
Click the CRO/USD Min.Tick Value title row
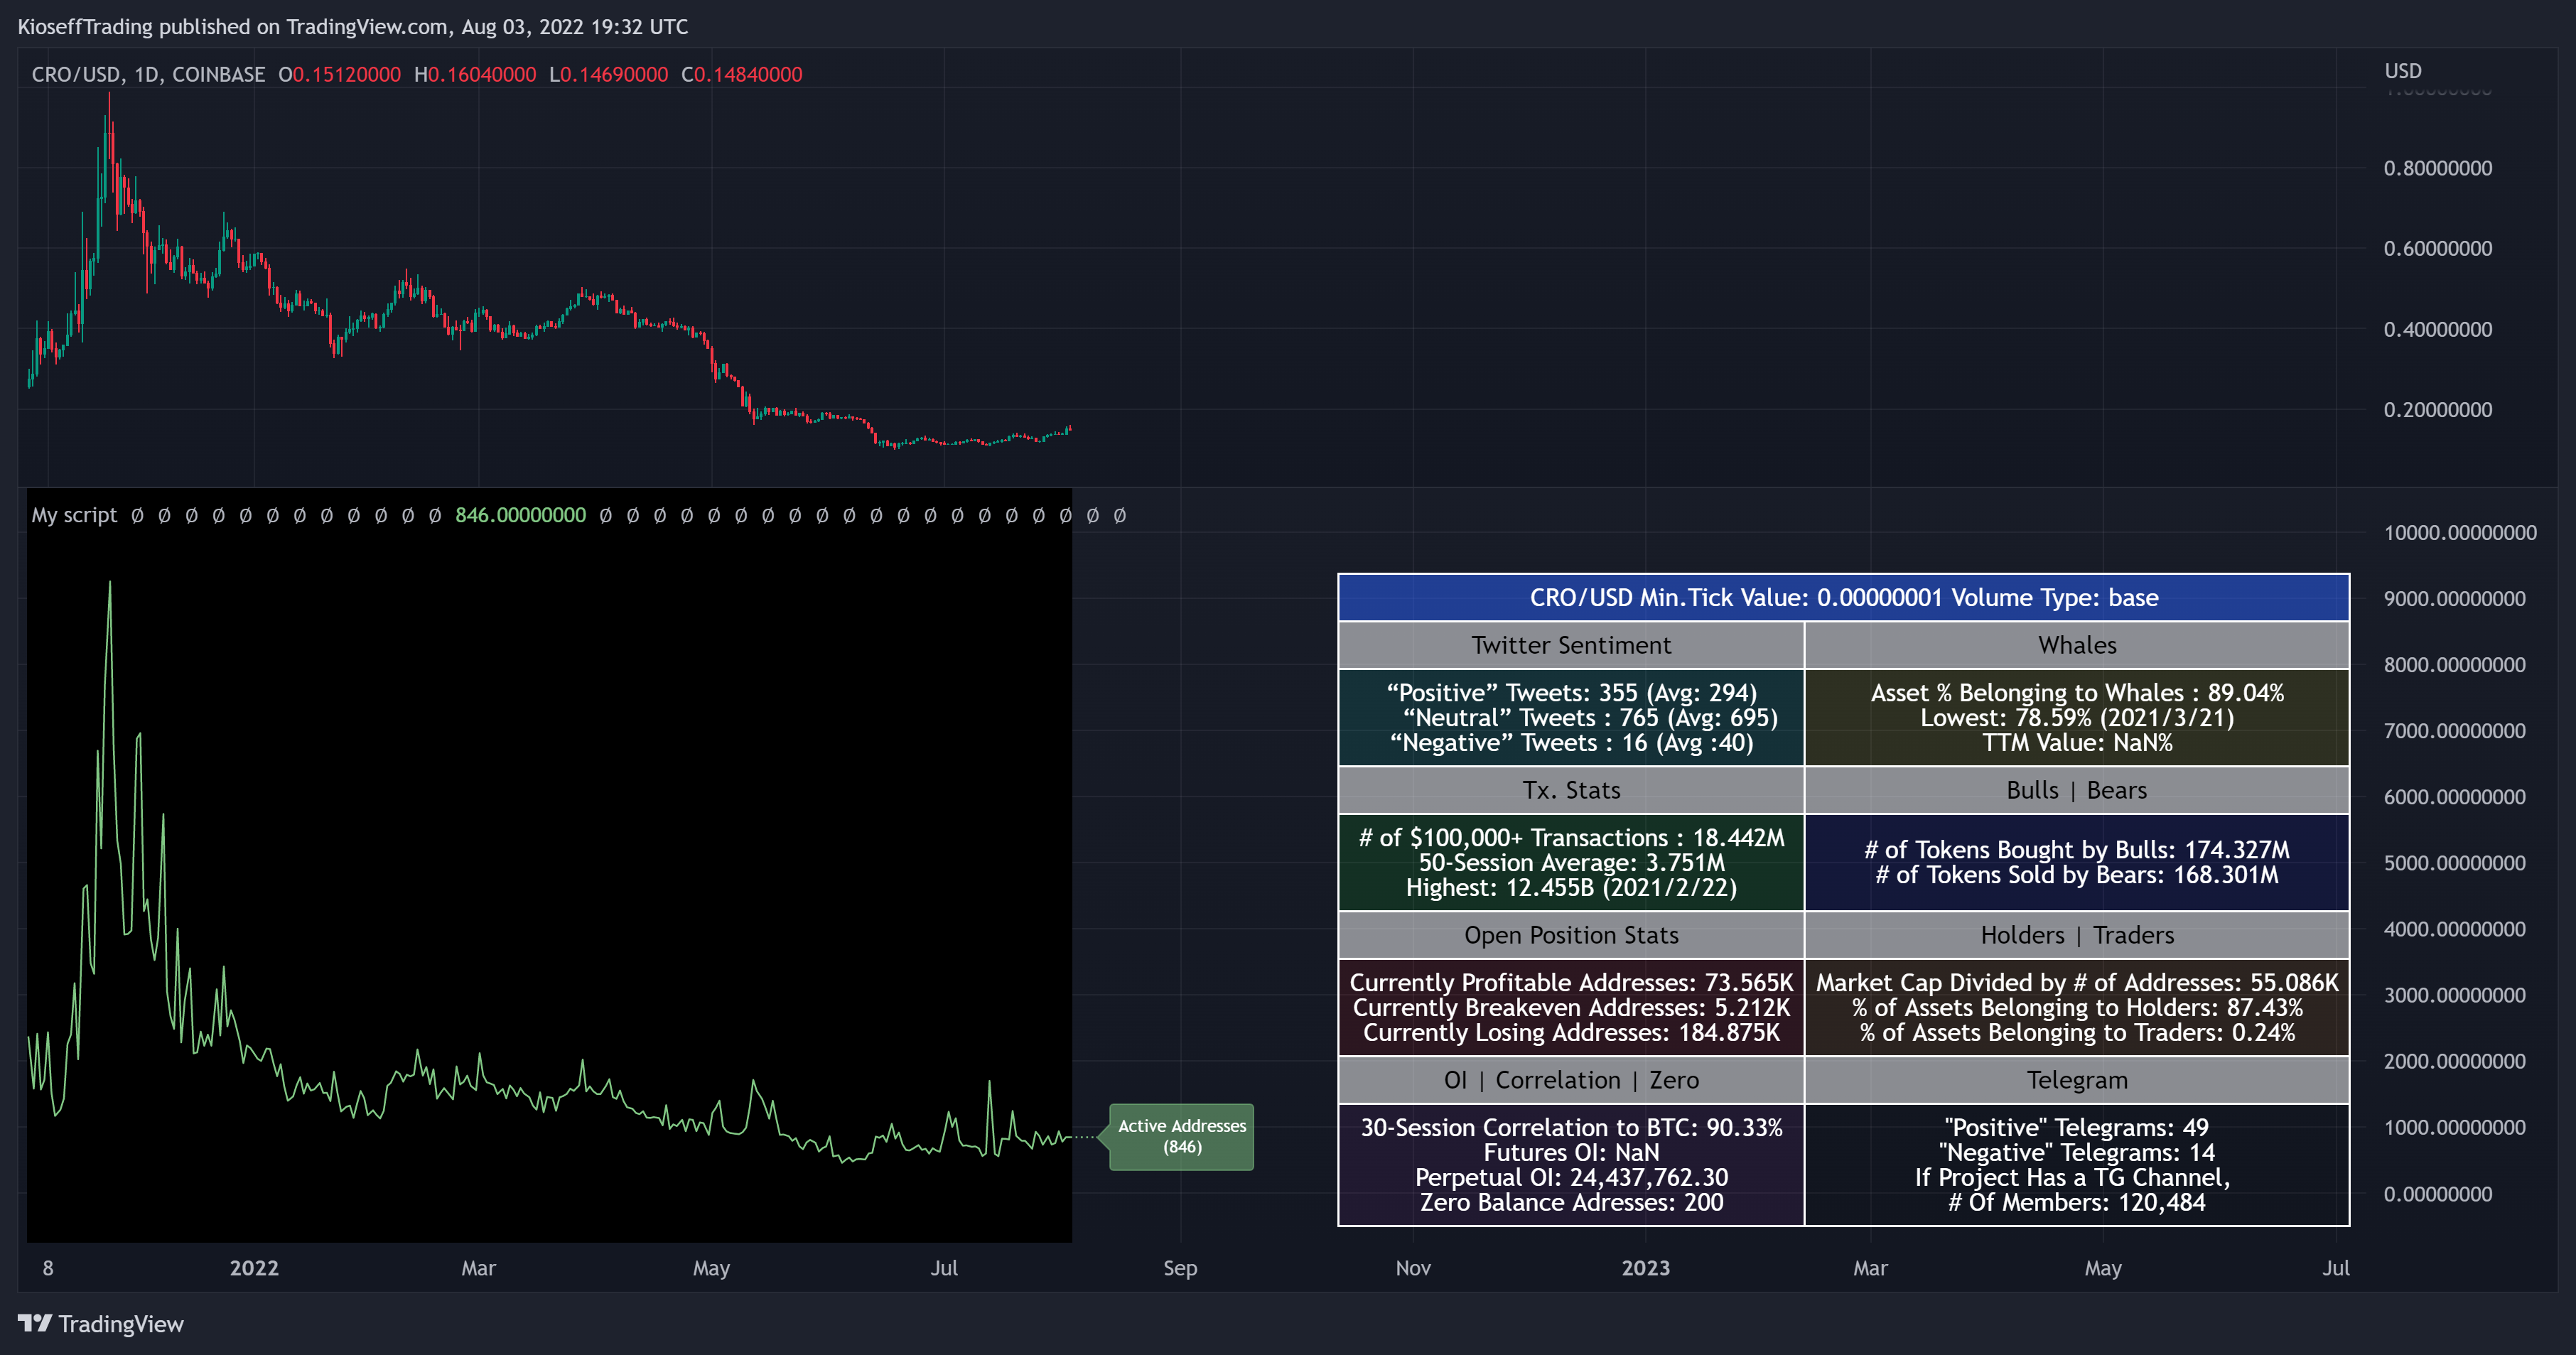(x=1844, y=597)
